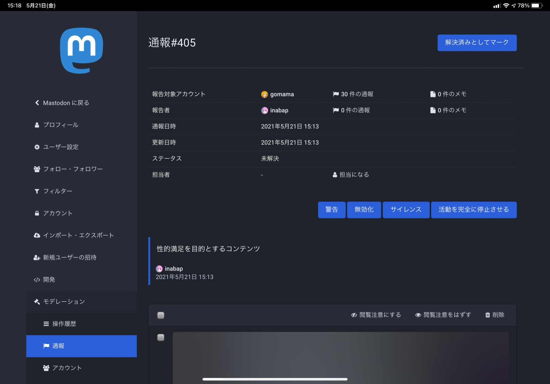Click 閲覧注意にする action
The width and height of the screenshot is (550, 384).
coord(376,315)
